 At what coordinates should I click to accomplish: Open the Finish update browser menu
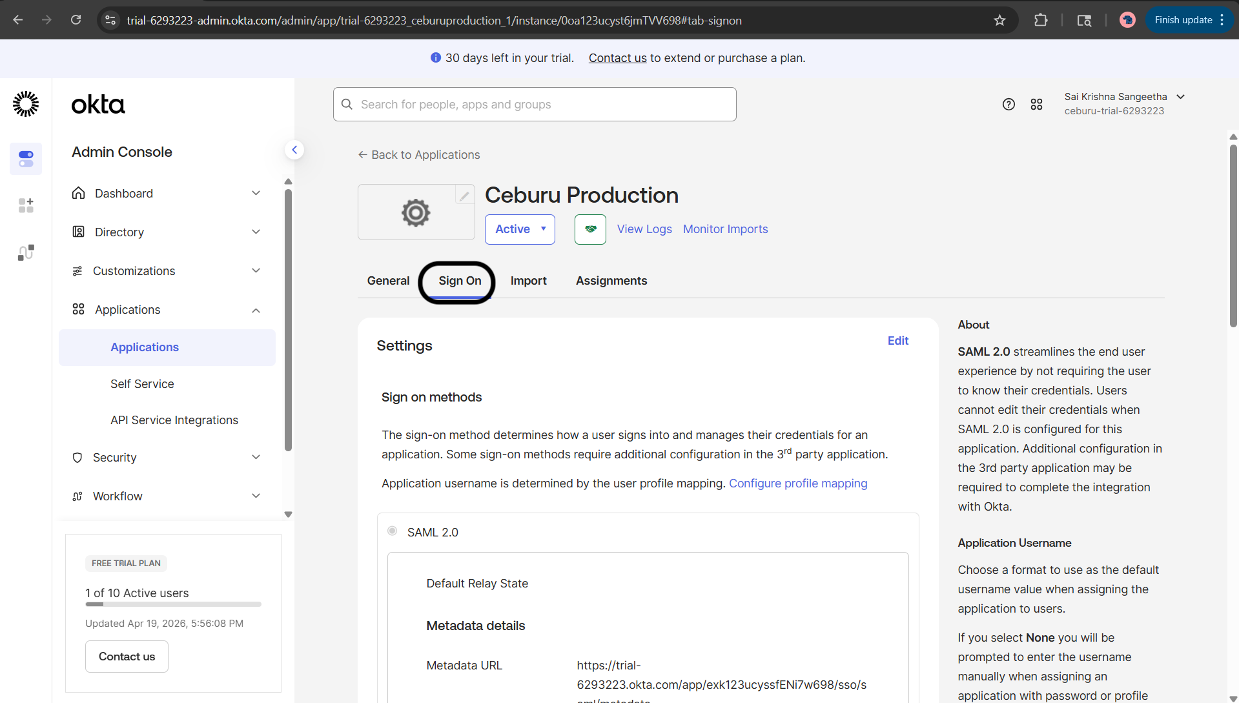[1189, 20]
